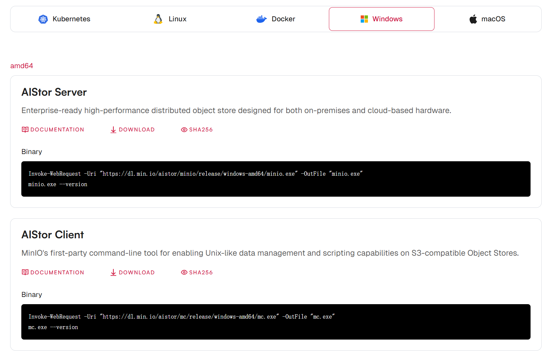Click AIStor Server documentation book icon
544x353 pixels.
(x=25, y=129)
